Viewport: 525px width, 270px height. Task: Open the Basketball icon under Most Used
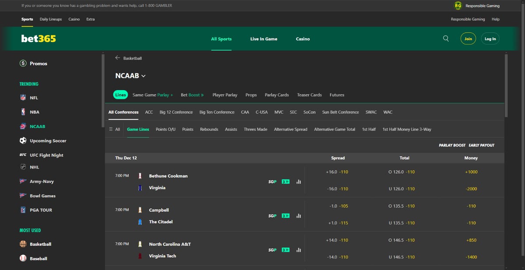tap(23, 244)
